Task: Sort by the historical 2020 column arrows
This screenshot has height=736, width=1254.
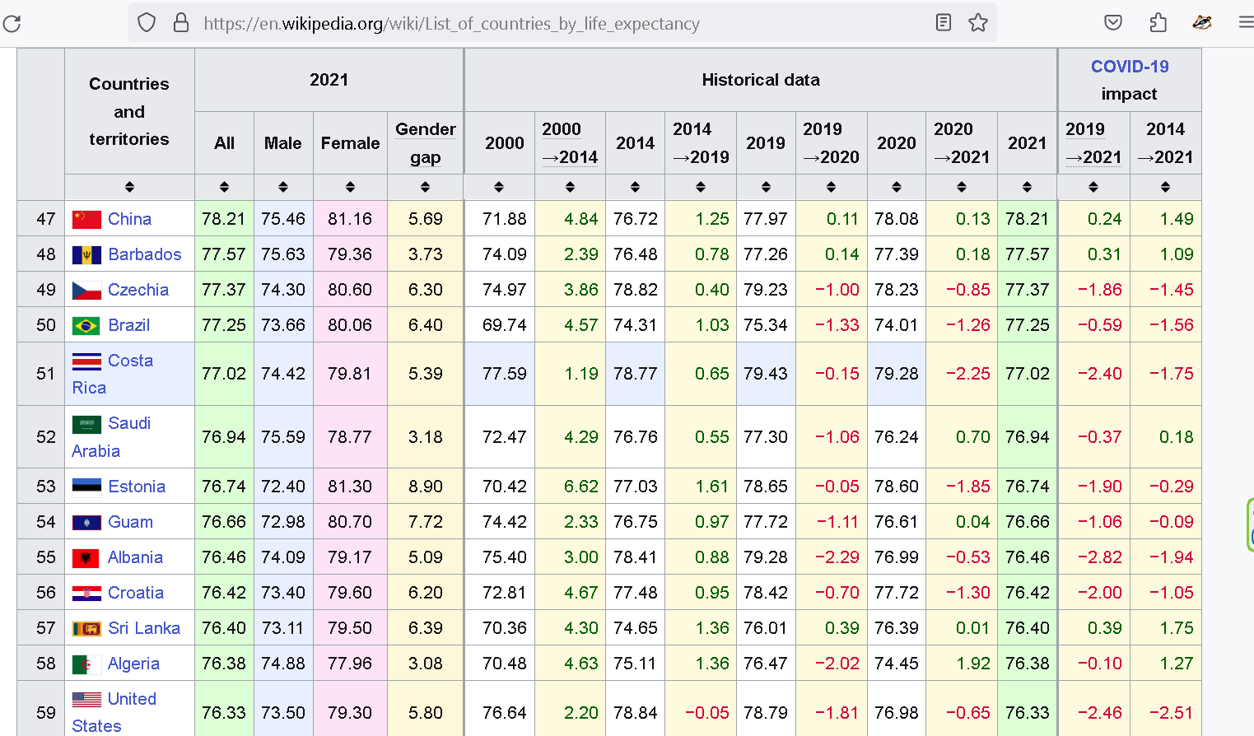Action: 897,187
